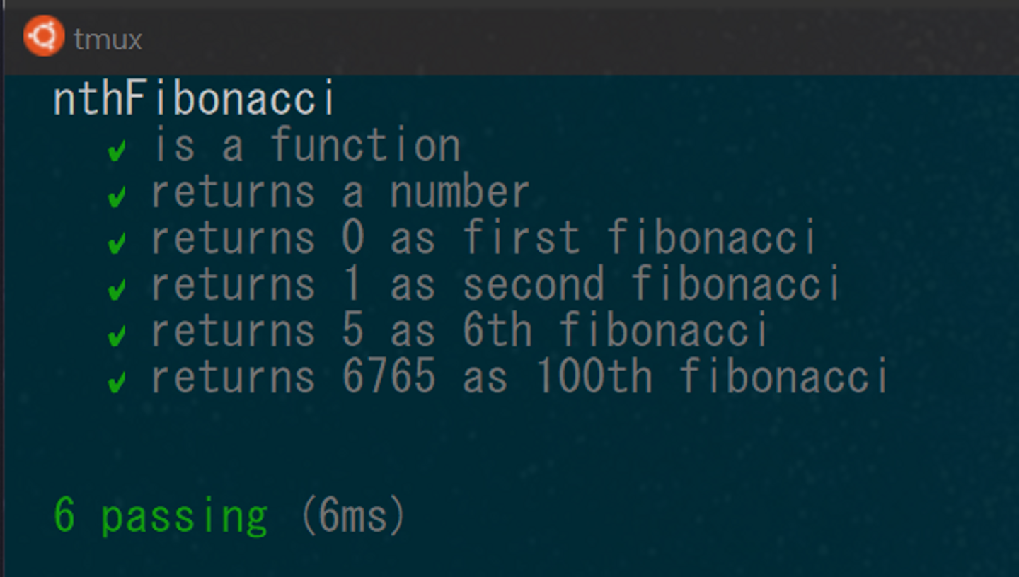Screen dimensions: 1019x577
Task: Click the checkmark beside "is a function"
Action: 117,150
